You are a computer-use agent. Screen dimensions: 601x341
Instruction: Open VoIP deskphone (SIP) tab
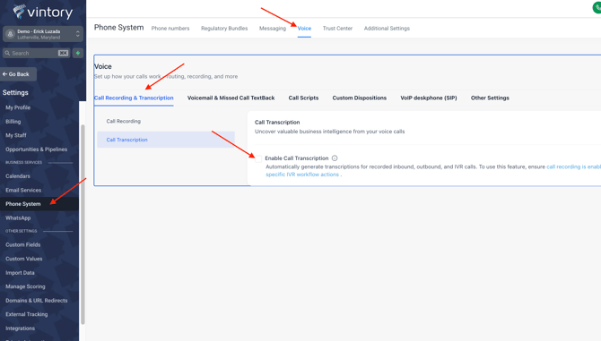tap(429, 98)
